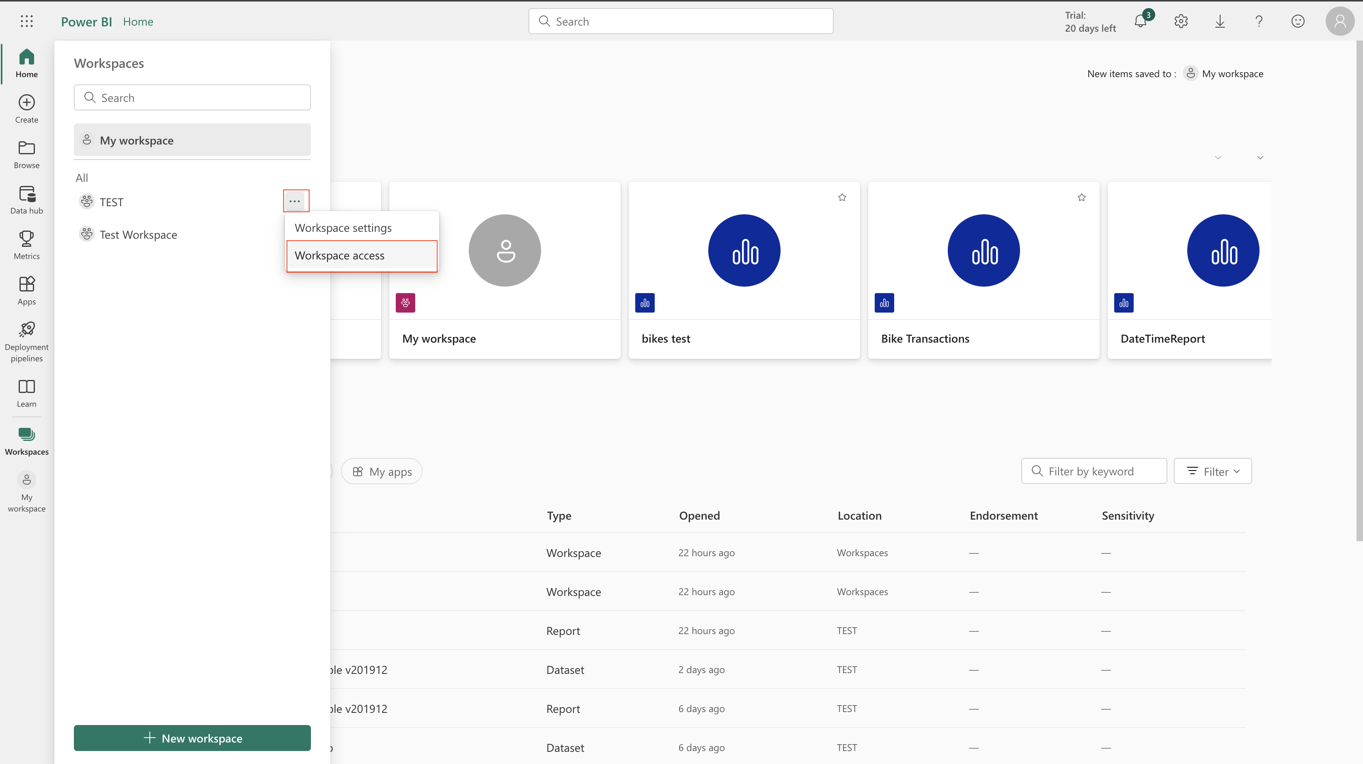
Task: Click the 6 days ago Report row
Action: [788, 709]
